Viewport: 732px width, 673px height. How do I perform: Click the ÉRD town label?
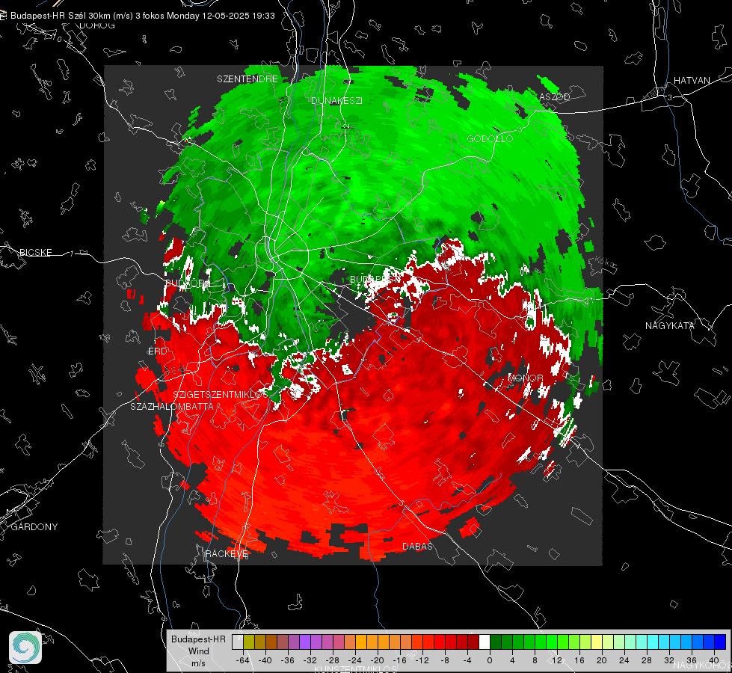tap(157, 351)
